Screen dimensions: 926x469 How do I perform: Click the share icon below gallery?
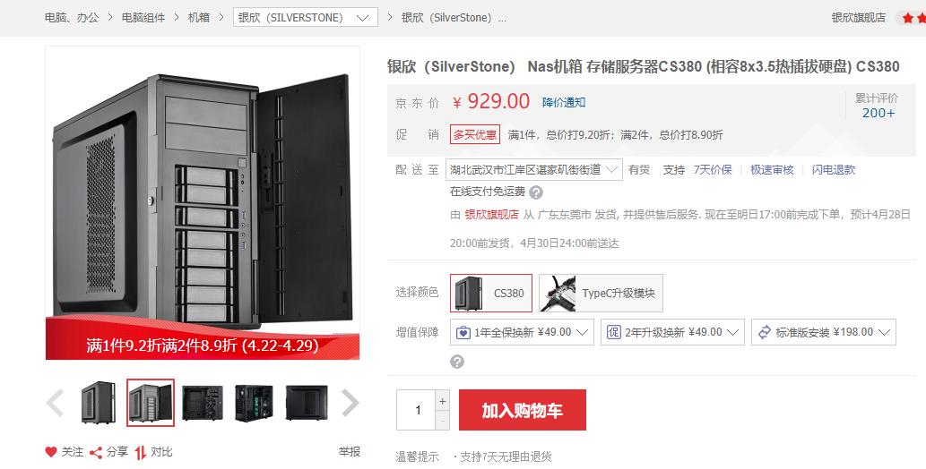(x=96, y=453)
